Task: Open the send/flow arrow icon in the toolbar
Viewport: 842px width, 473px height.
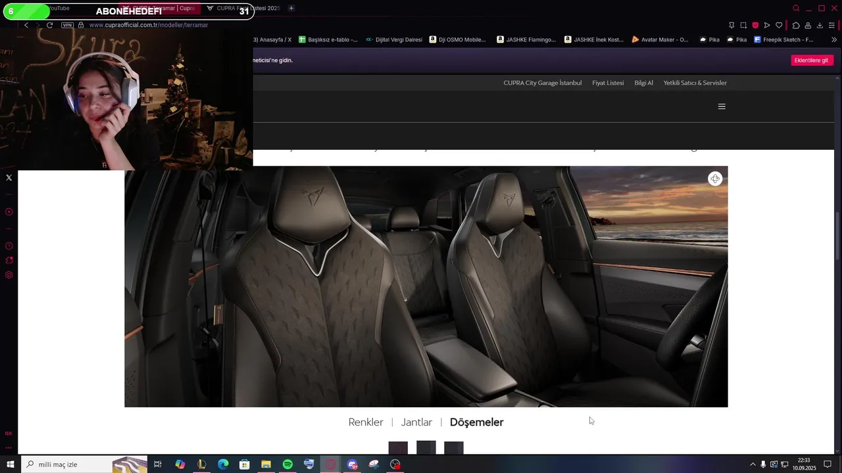Action: tap(767, 25)
